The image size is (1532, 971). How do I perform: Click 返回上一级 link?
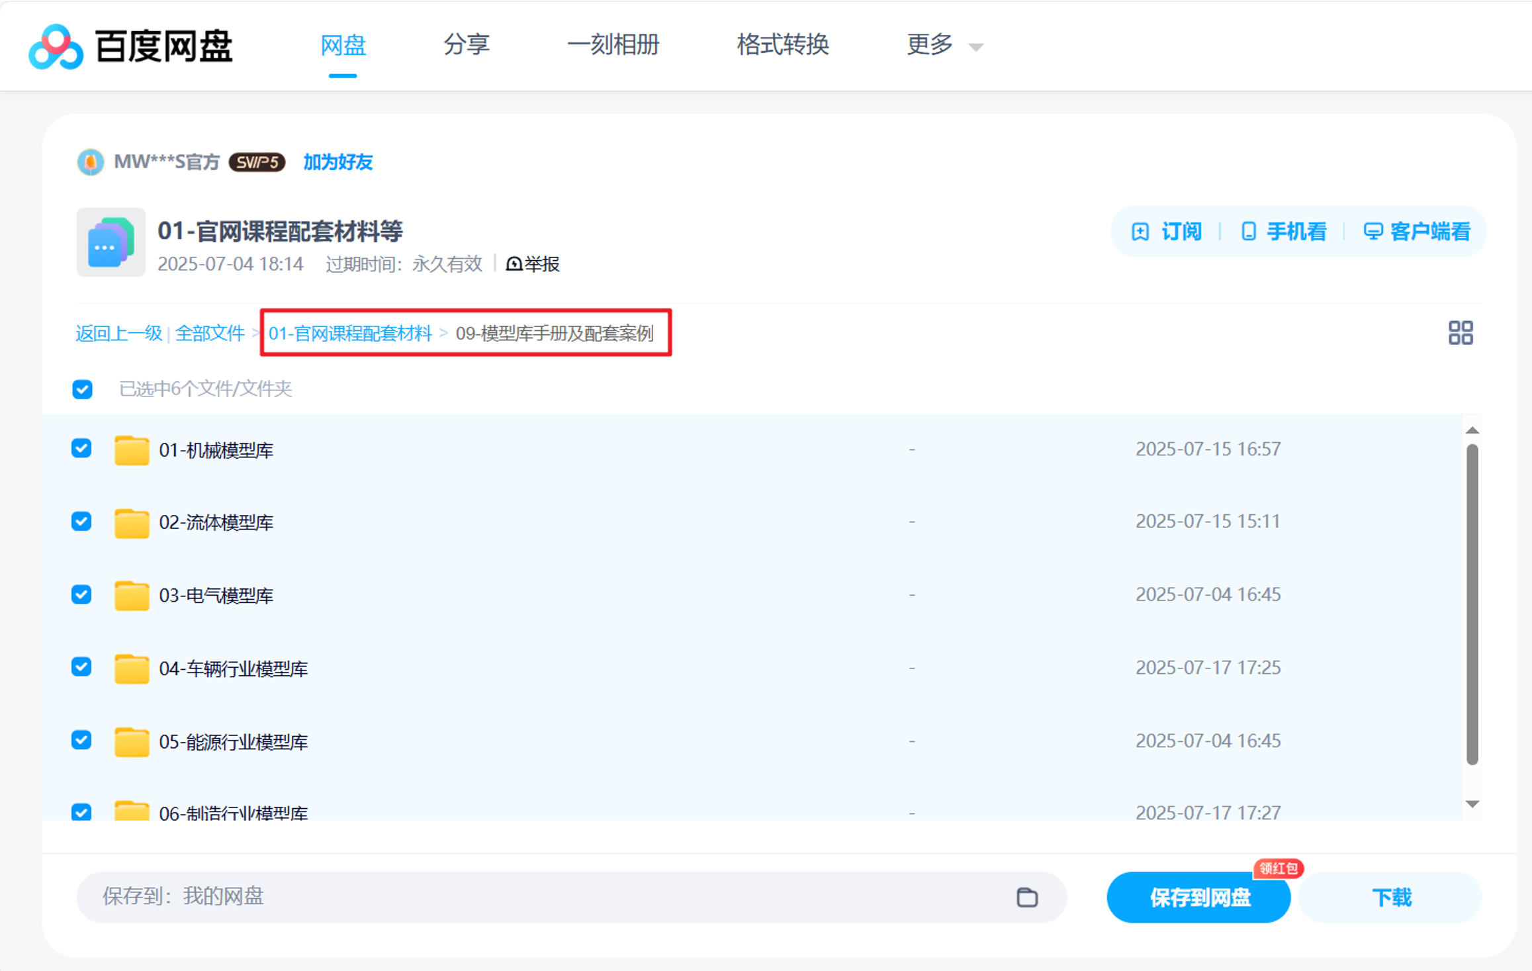coord(119,333)
